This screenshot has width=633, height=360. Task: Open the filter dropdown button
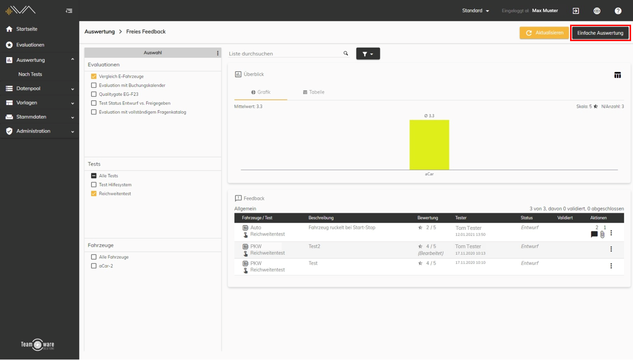tap(368, 54)
